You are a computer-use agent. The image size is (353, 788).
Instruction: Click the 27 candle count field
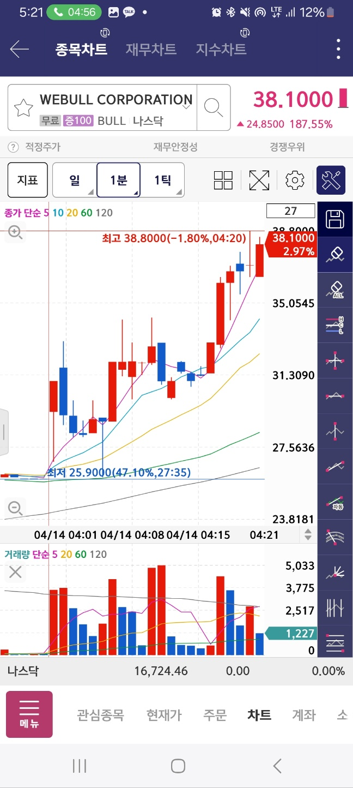(x=290, y=211)
